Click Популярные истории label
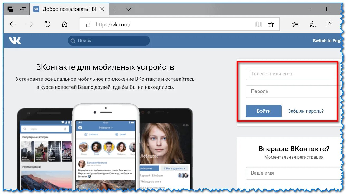The image size is (348, 196). coord(35,137)
